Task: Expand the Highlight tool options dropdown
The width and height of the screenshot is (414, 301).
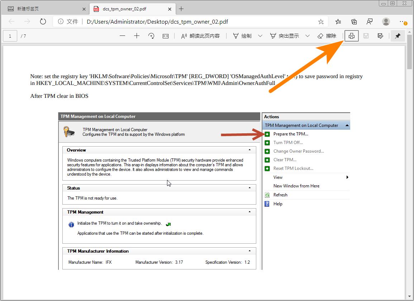Action: pyautogui.click(x=307, y=36)
